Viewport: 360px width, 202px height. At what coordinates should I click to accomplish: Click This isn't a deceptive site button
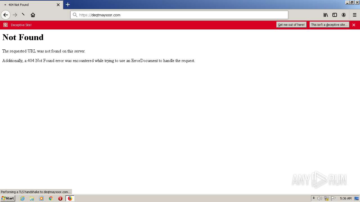point(329,25)
